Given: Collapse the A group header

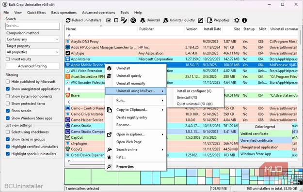Looking at the screenshot, I should [69, 35].
